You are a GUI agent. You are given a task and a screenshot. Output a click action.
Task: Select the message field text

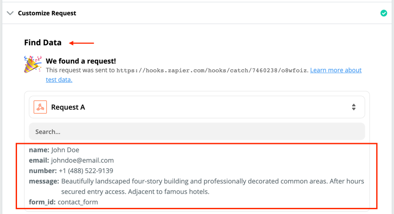click(x=212, y=187)
